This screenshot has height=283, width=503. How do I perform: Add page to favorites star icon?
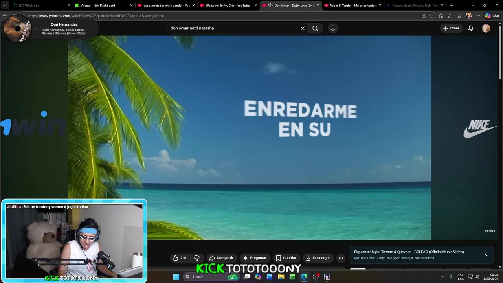431,16
